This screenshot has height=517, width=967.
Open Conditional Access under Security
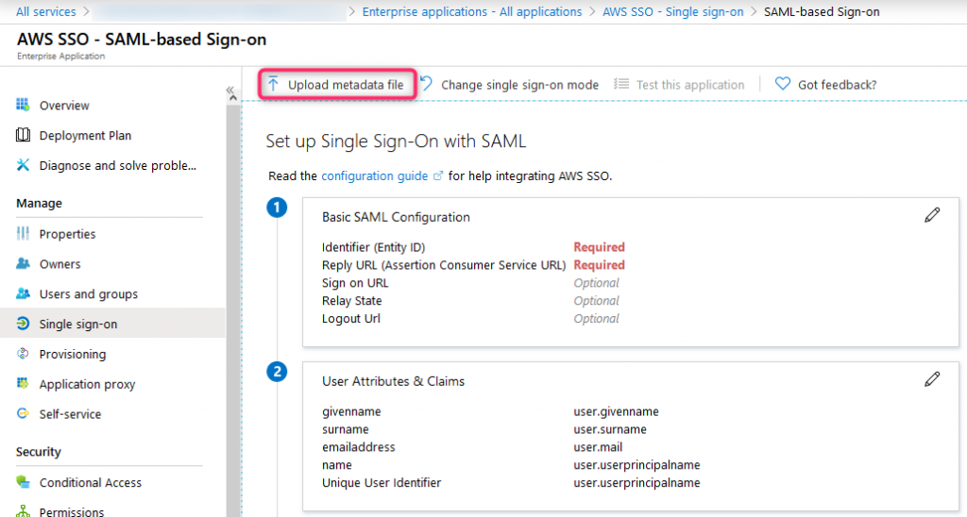click(x=90, y=482)
